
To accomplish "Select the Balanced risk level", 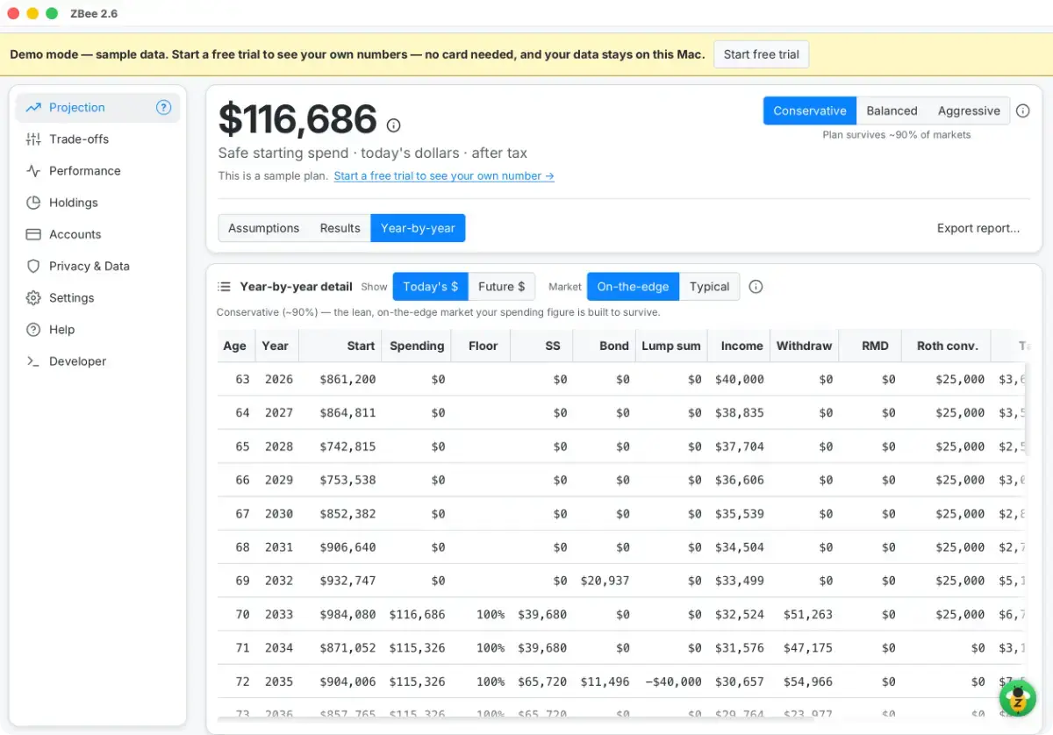I will click(892, 111).
